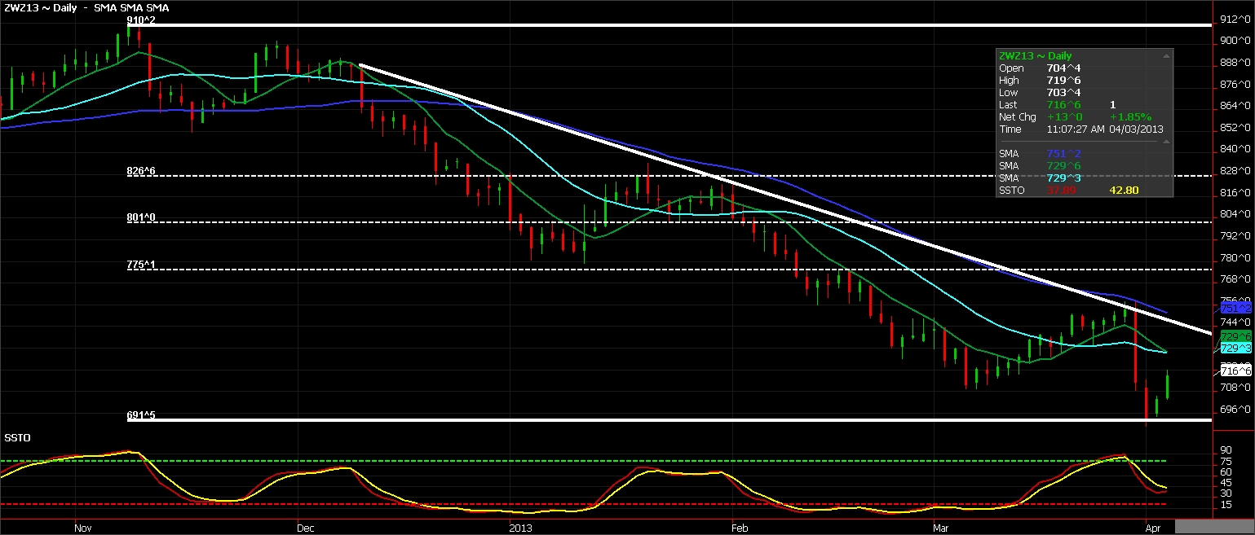This screenshot has height=535, width=1255.
Task: Click the green 729^6 price flag on the price axis
Action: [x=1235, y=336]
